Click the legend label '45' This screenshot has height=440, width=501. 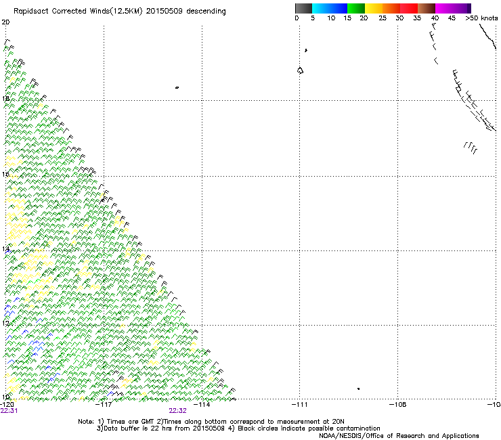pyautogui.click(x=452, y=18)
